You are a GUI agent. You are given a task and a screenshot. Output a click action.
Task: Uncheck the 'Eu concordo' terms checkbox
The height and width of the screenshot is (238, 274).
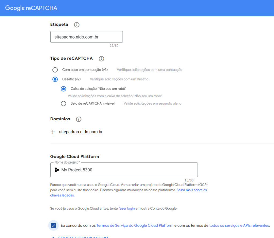coord(54,225)
